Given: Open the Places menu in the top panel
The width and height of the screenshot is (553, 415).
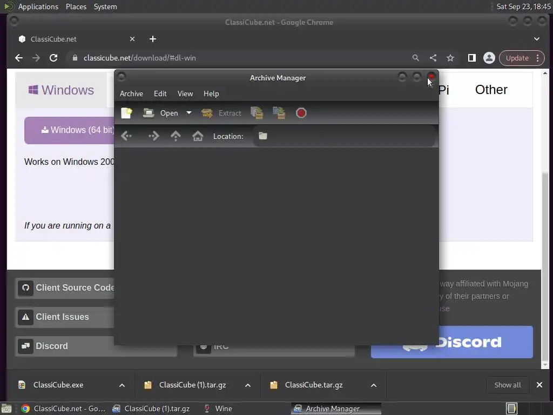Looking at the screenshot, I should [76, 6].
